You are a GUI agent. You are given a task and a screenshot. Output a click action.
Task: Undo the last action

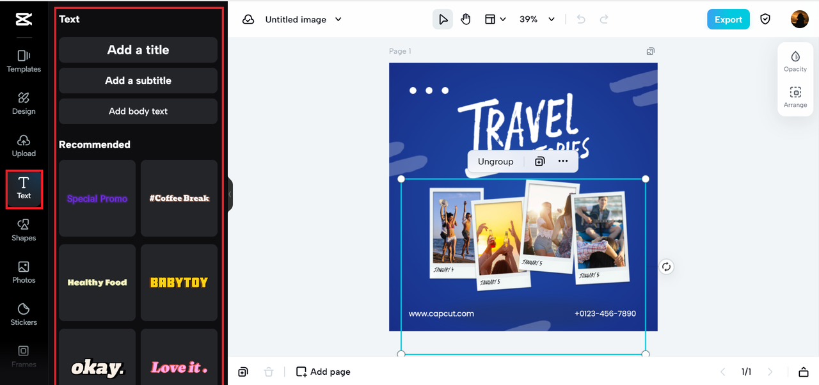pyautogui.click(x=581, y=19)
